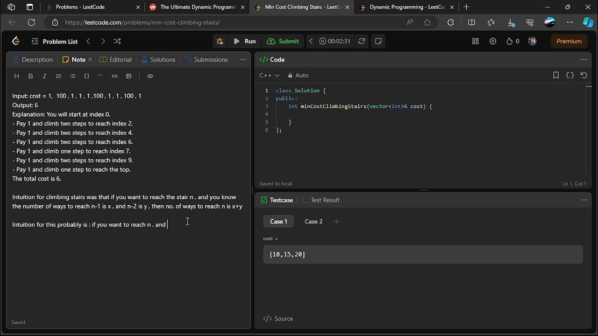This screenshot has width=598, height=336.
Task: Reset the timer with the refresh icon
Action: pyautogui.click(x=362, y=41)
